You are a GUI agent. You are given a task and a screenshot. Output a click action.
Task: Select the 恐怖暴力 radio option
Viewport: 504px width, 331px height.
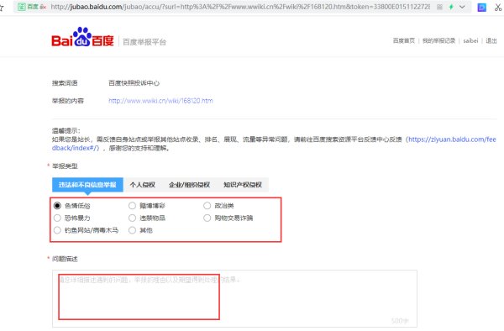(x=57, y=218)
